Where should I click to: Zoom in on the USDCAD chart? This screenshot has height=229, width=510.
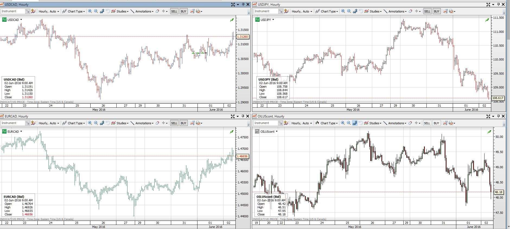(x=90, y=11)
